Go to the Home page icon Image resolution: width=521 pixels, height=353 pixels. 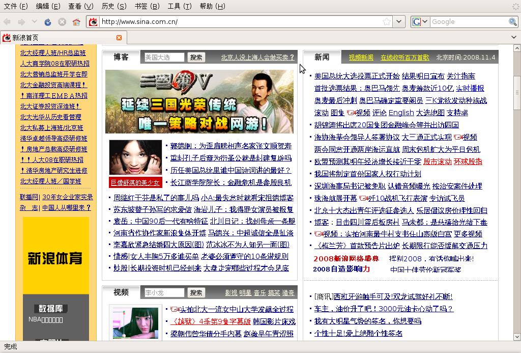[76, 22]
